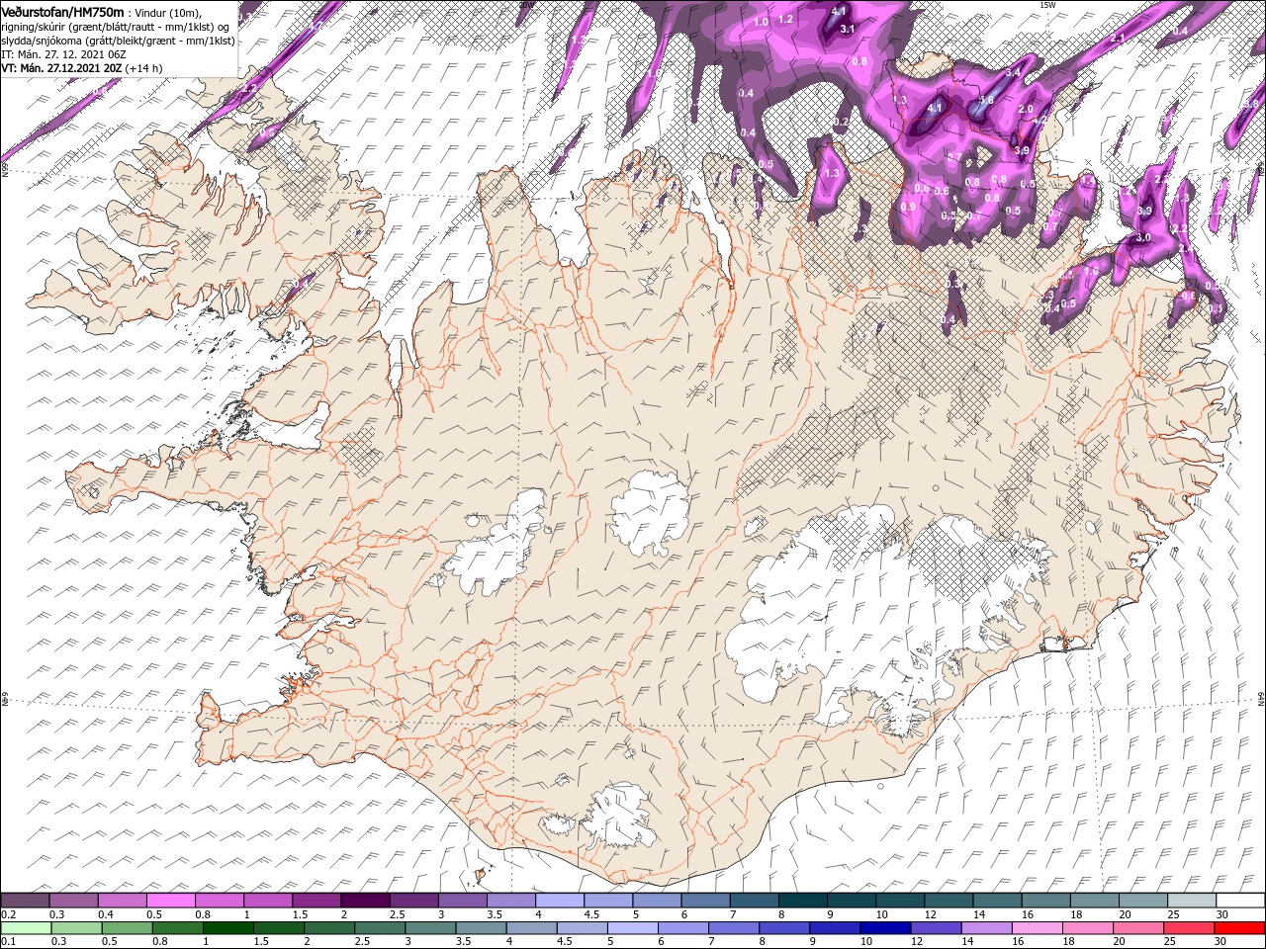Click the 3.0 precipitation value on map
1266x949 pixels.
[x=1143, y=237]
